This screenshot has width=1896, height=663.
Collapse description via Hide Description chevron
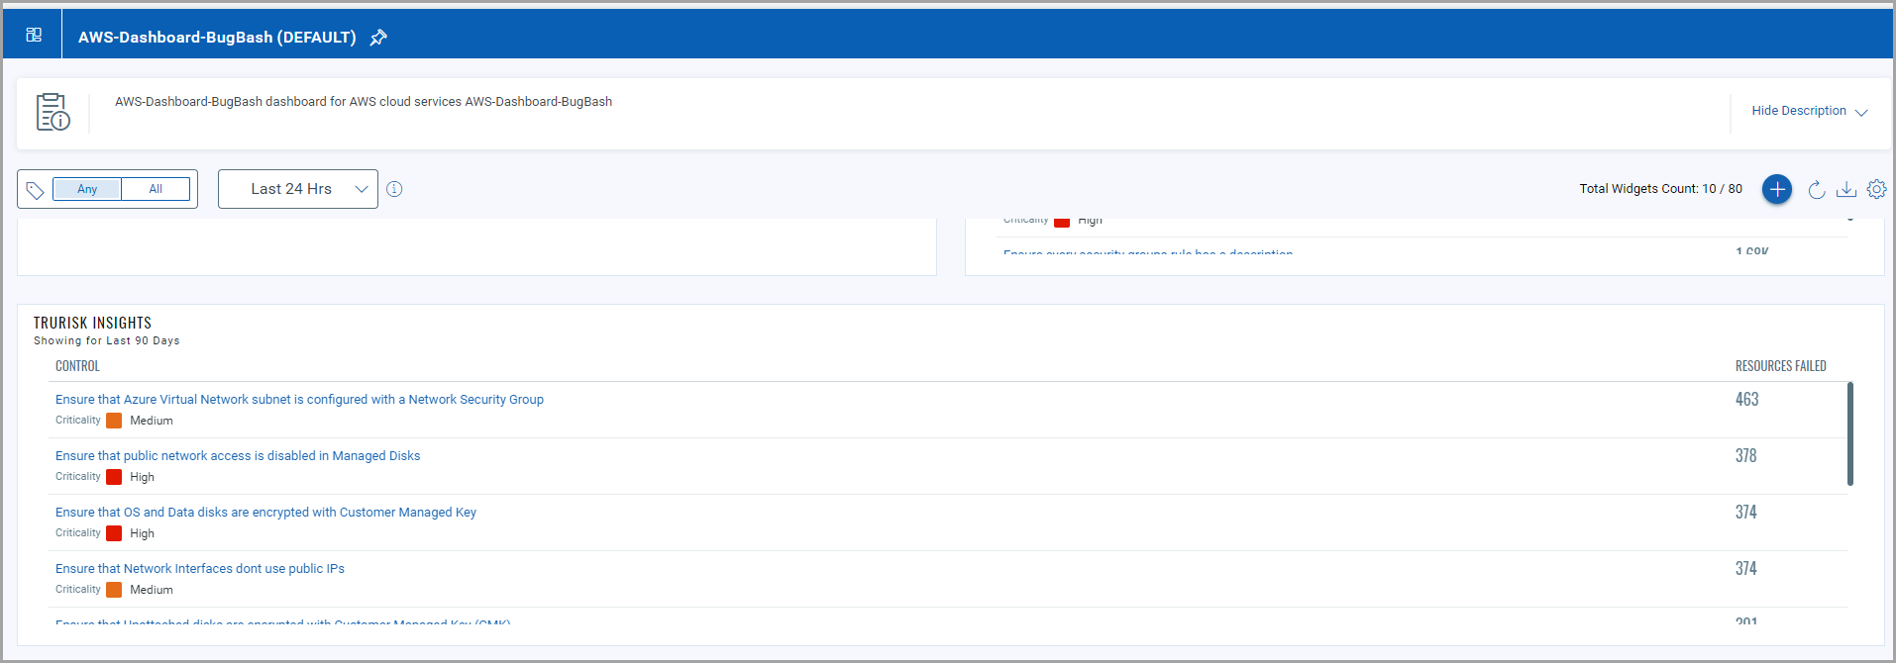pos(1861,112)
